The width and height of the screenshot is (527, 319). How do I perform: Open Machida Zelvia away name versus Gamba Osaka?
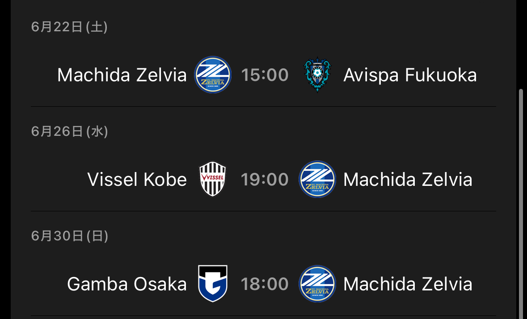tap(408, 284)
